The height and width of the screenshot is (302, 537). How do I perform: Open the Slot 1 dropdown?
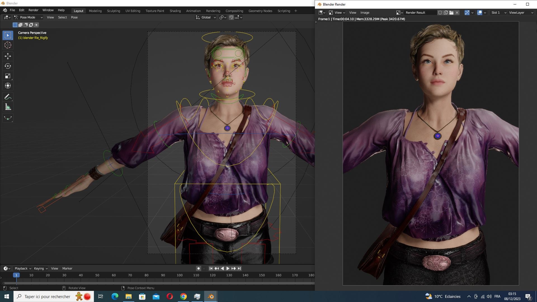[x=498, y=13]
